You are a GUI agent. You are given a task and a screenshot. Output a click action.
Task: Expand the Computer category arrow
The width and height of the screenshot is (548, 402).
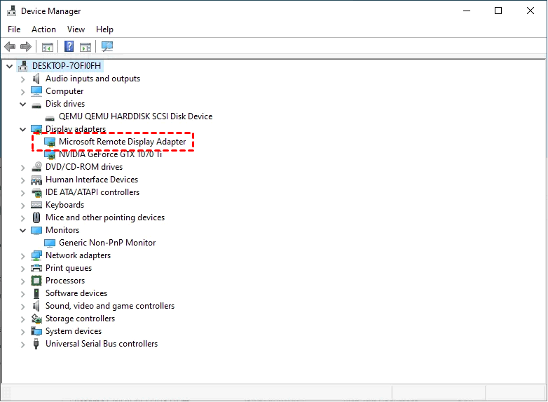[22, 92]
